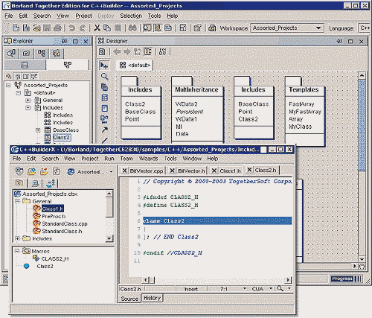
Task: Click the refresh page icon in C++BuilderX toolbar
Action: coord(57,171)
